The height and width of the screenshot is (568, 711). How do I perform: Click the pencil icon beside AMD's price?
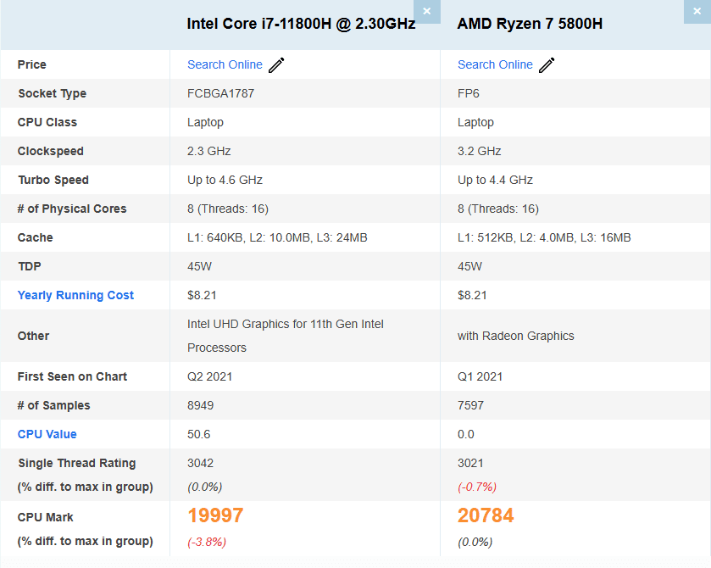(x=547, y=65)
